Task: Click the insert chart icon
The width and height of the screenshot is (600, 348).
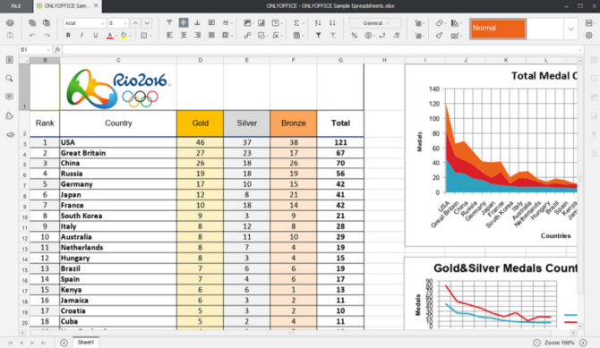Action: click(261, 23)
